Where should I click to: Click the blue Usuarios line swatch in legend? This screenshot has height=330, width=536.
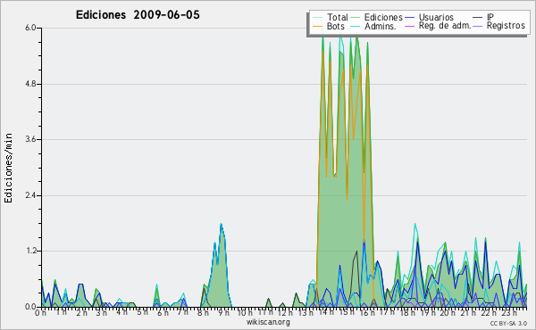(x=409, y=18)
